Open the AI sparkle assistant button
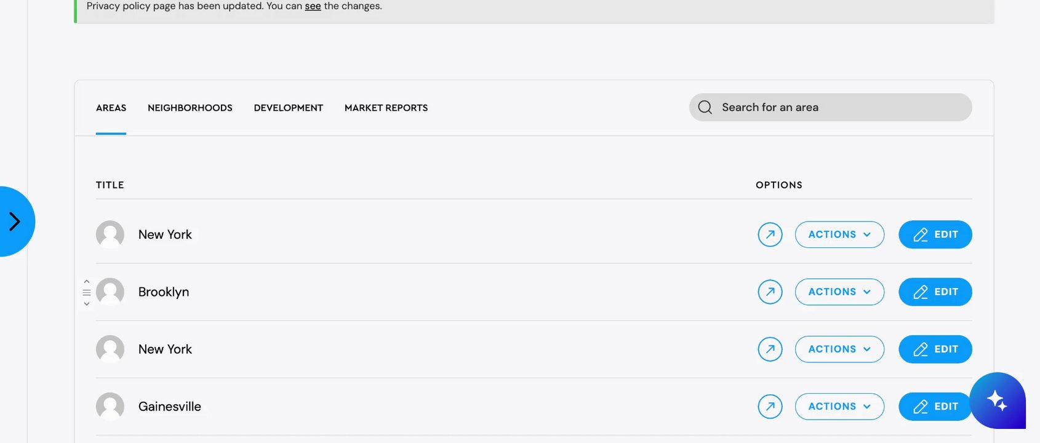Image resolution: width=1040 pixels, height=443 pixels. 997,401
